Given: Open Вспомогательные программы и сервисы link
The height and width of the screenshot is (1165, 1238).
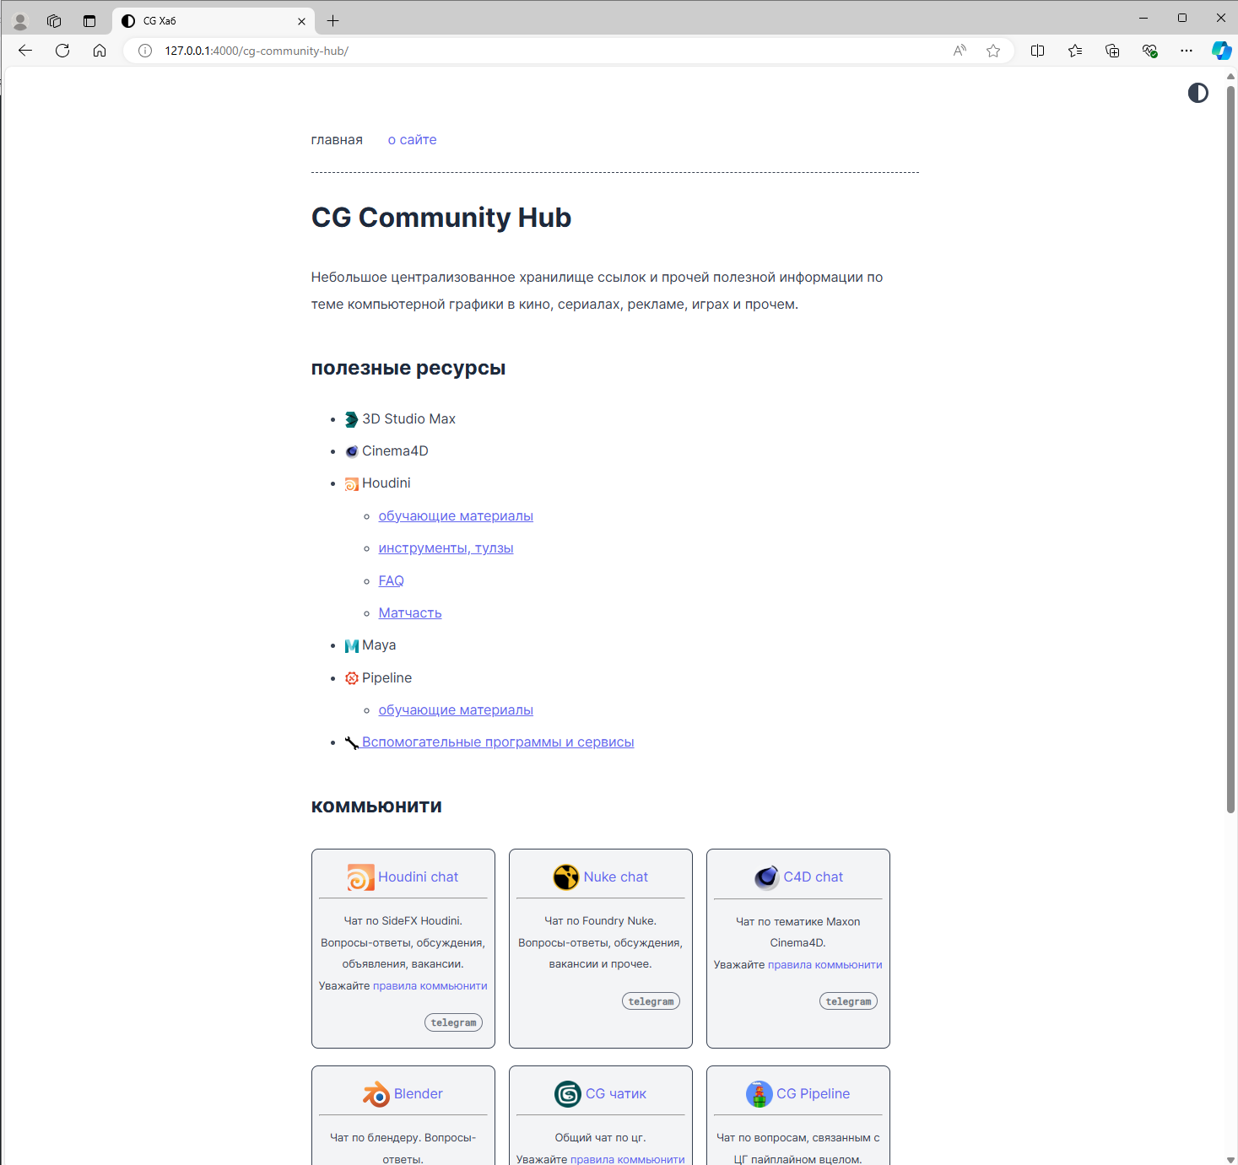Looking at the screenshot, I should click(498, 742).
